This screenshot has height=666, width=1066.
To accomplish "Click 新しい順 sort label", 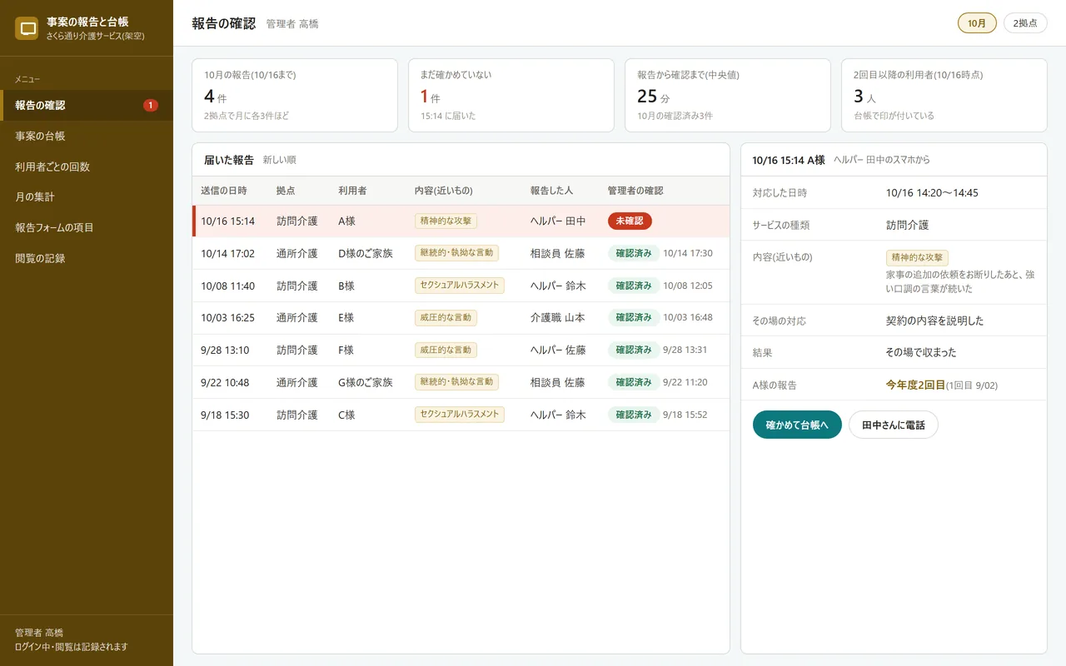I will coord(280,160).
